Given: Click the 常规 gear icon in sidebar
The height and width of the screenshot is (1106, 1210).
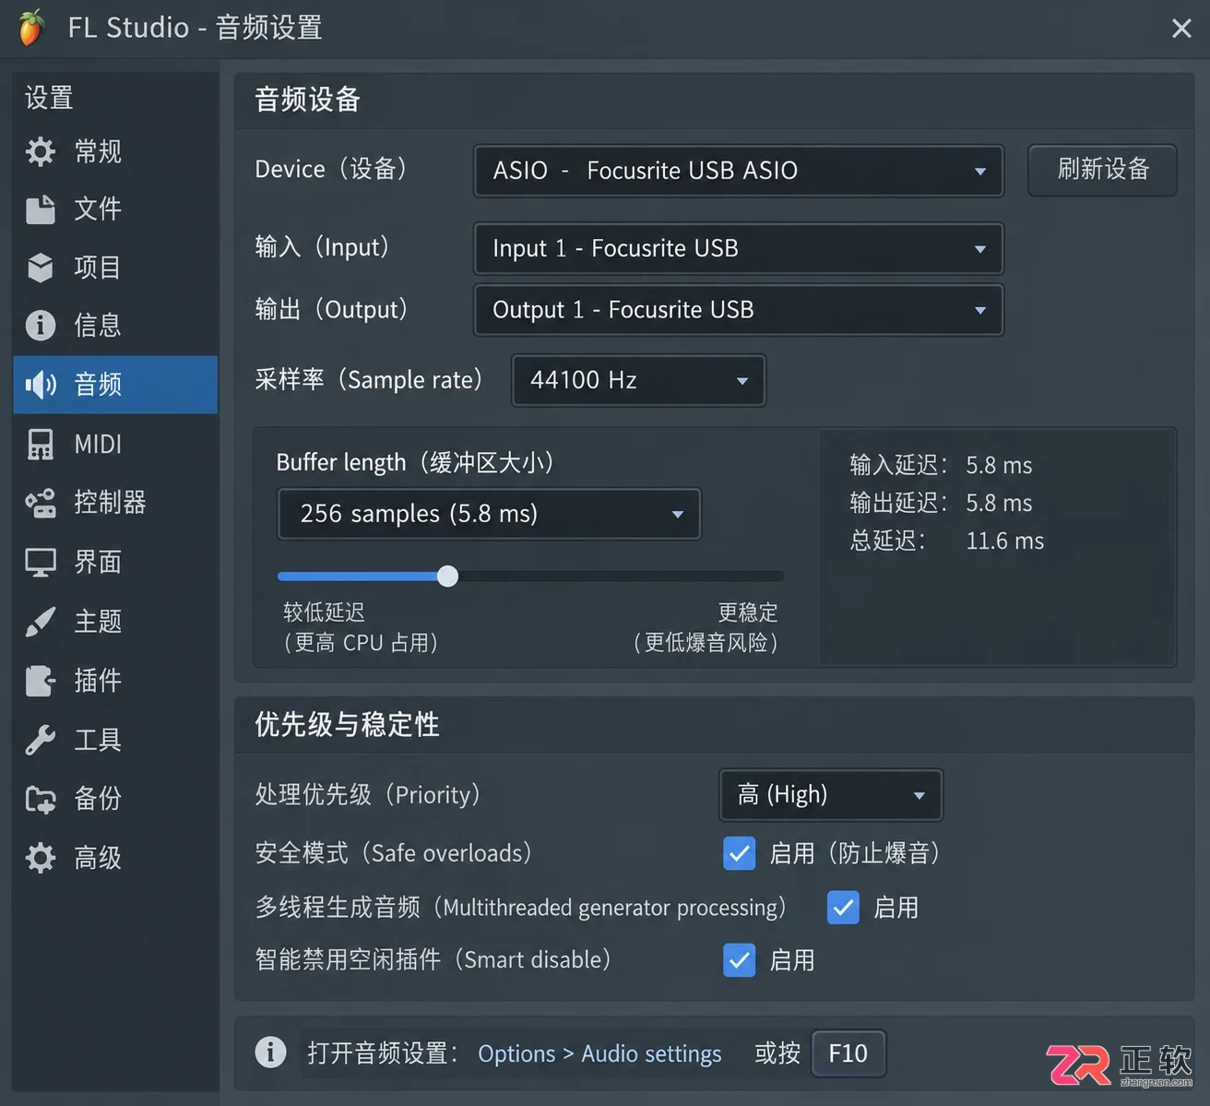Looking at the screenshot, I should click(x=41, y=151).
